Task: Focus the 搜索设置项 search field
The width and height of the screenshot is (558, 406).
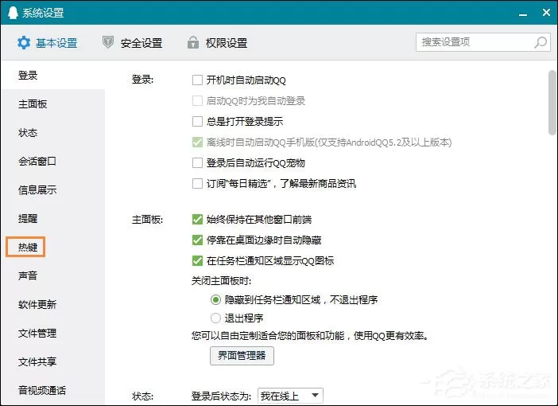Action: coord(477,42)
